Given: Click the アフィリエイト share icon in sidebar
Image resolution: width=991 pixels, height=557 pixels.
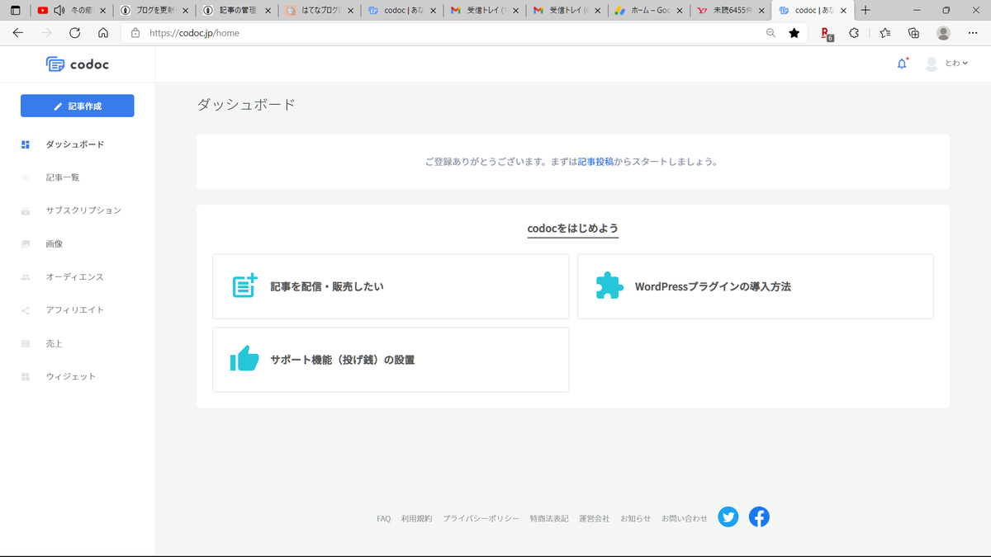Looking at the screenshot, I should [x=26, y=310].
